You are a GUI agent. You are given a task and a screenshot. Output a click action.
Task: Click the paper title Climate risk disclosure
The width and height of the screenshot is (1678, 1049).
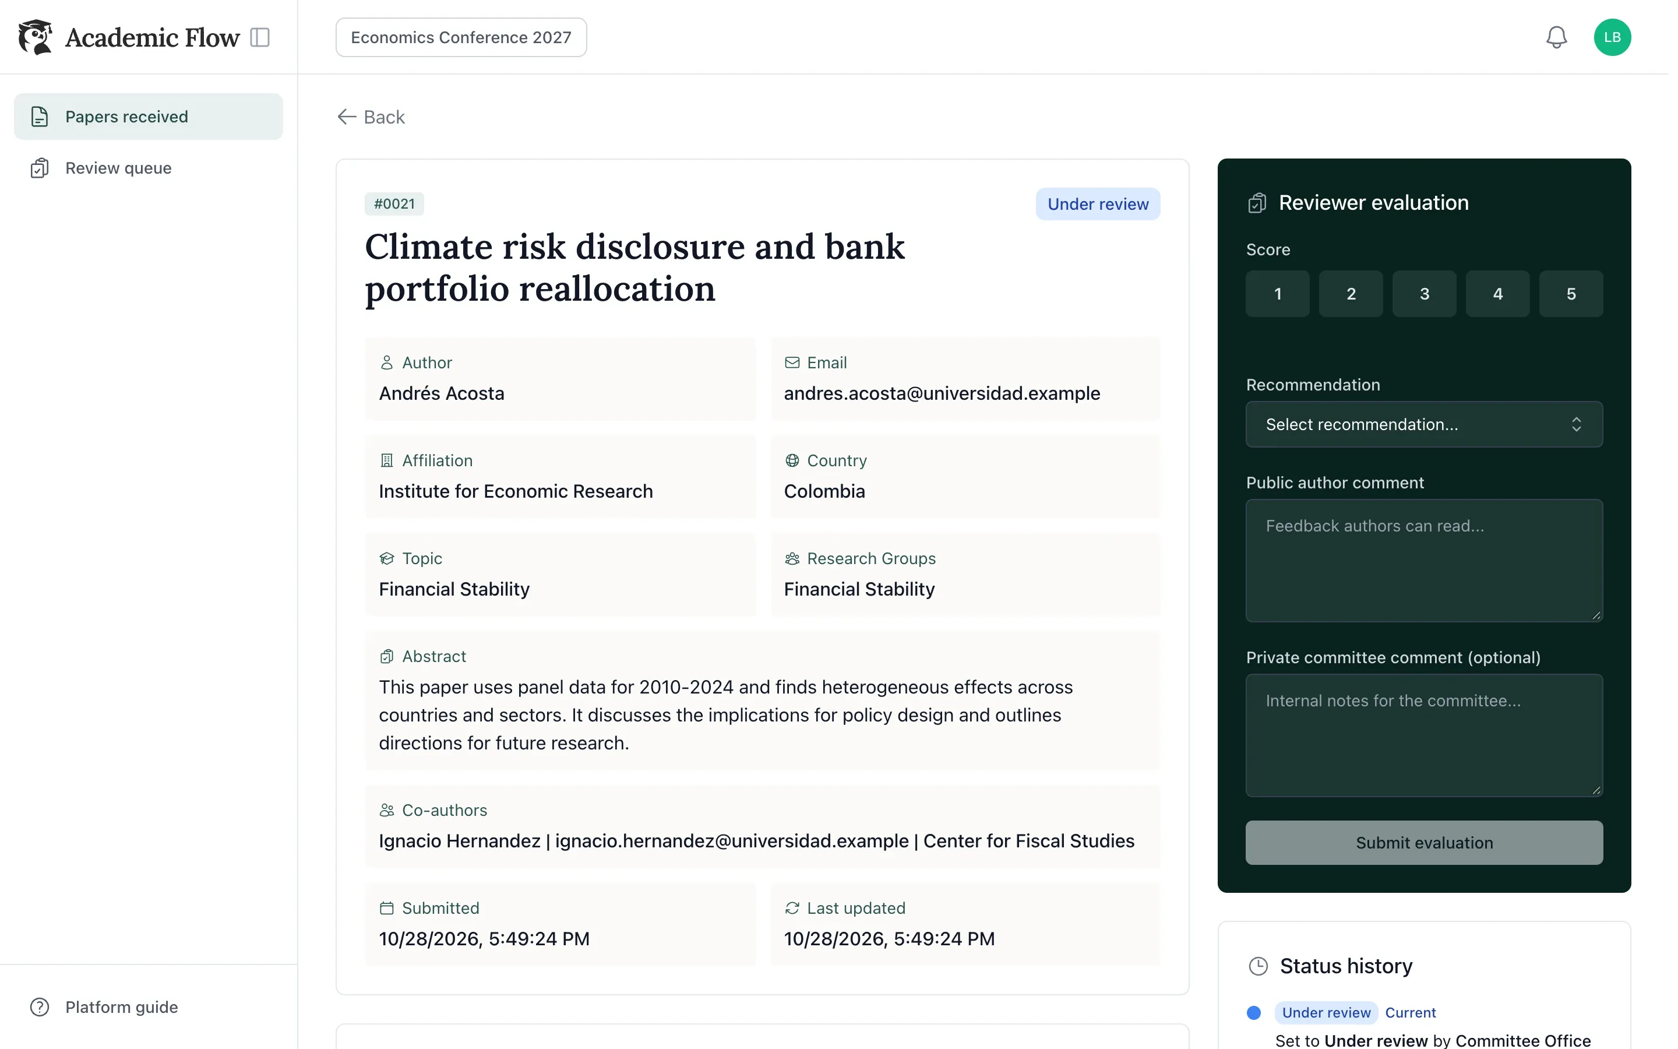[634, 267]
